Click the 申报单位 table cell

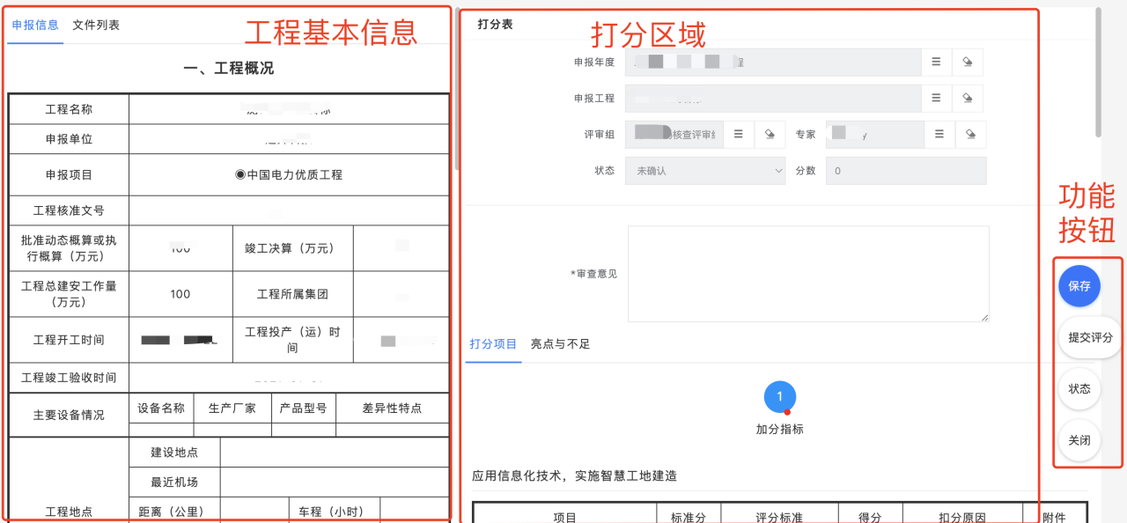tap(69, 139)
